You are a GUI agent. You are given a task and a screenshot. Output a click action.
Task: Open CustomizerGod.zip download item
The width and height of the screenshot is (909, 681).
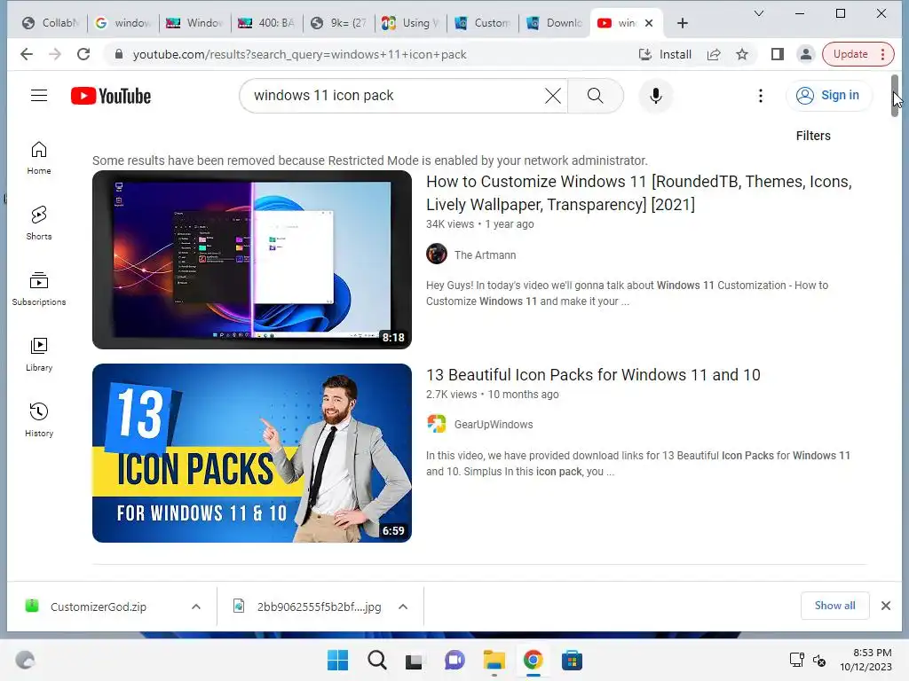[x=99, y=607]
